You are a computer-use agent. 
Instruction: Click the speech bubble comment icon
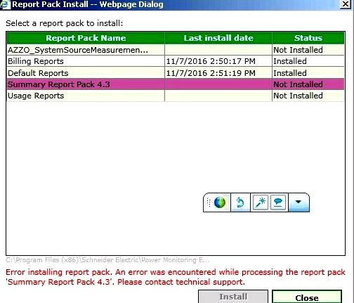click(x=278, y=202)
